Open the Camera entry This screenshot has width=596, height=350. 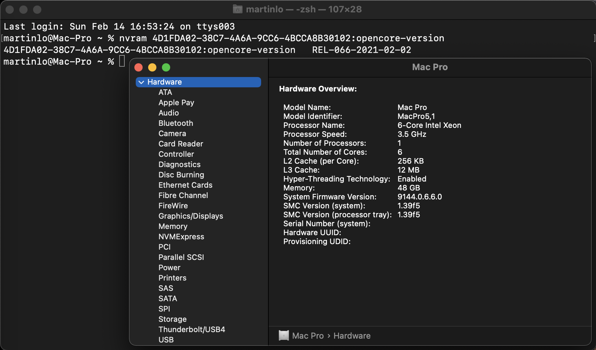(172, 134)
